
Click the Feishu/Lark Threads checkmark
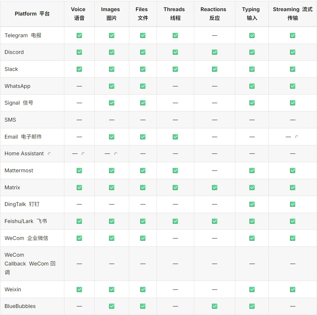[x=175, y=221]
